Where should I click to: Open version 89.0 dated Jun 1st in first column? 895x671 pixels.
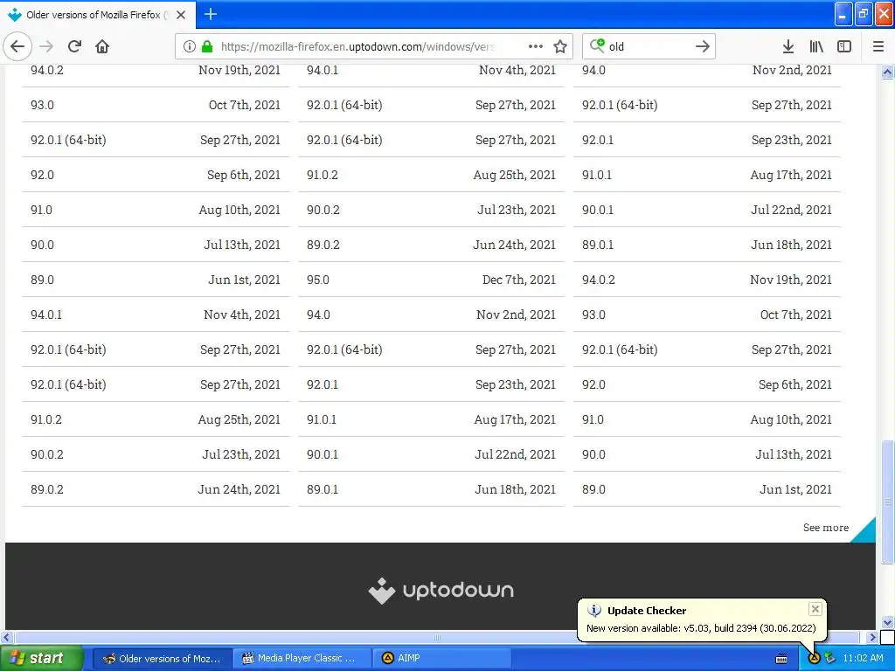[x=156, y=280]
